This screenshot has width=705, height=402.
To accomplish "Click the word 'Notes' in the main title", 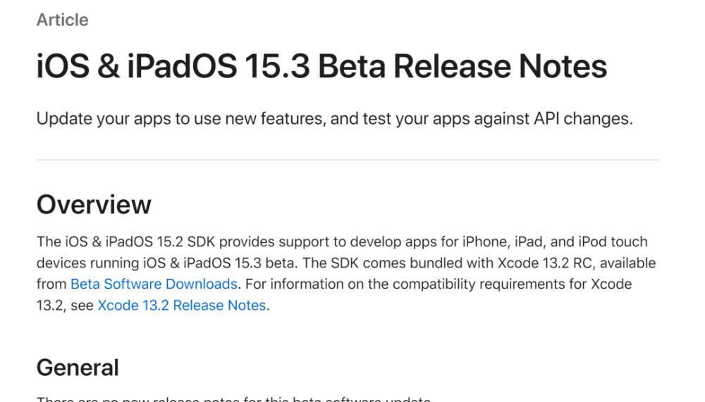I will [563, 66].
